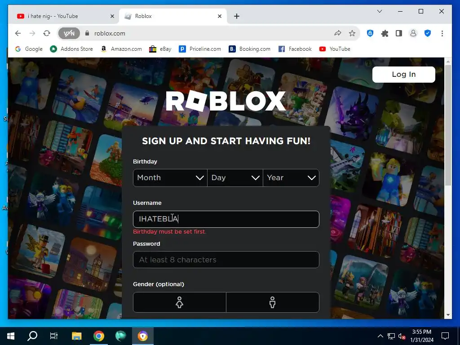Select the Roblox tab

[x=173, y=16]
